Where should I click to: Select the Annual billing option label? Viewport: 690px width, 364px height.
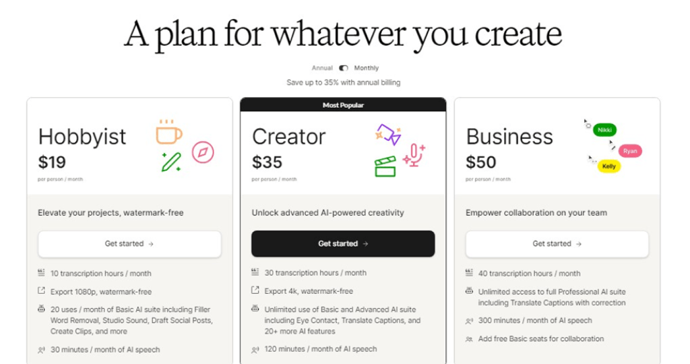(x=322, y=68)
